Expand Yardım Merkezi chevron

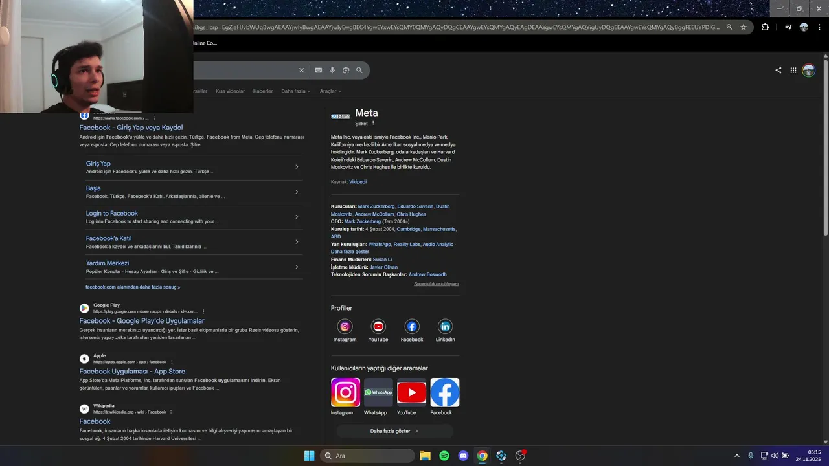[x=297, y=267]
